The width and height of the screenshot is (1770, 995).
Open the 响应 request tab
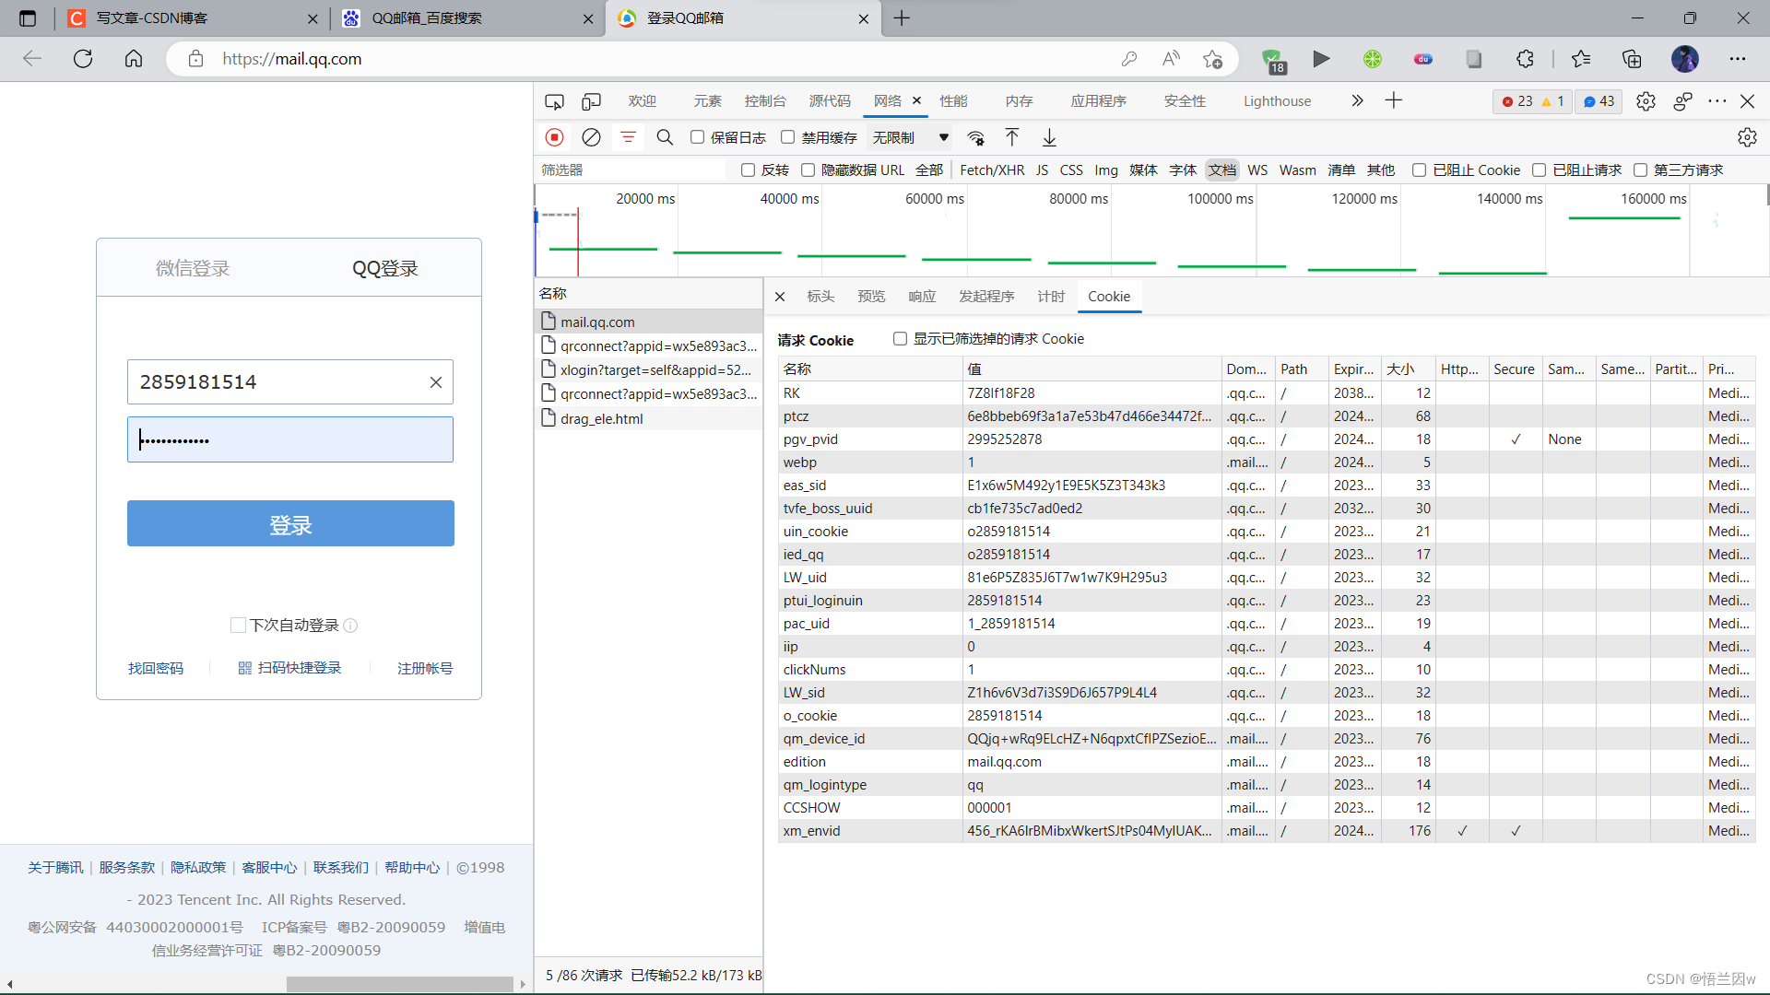[x=922, y=297]
